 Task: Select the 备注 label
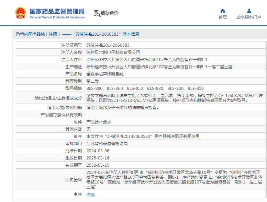(x=78, y=136)
